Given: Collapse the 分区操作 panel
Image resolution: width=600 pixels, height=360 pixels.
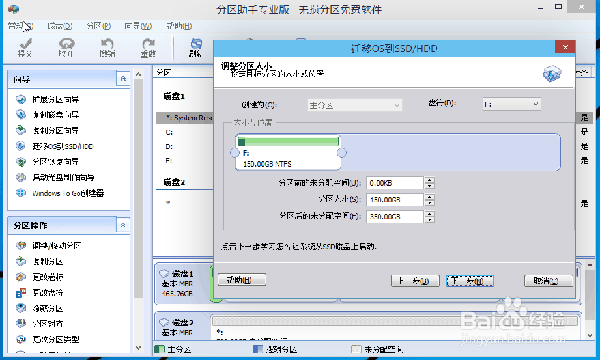Looking at the screenshot, I should pos(123,225).
